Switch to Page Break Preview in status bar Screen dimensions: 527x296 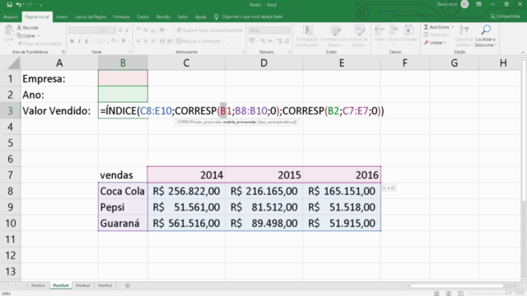[x=460, y=294]
